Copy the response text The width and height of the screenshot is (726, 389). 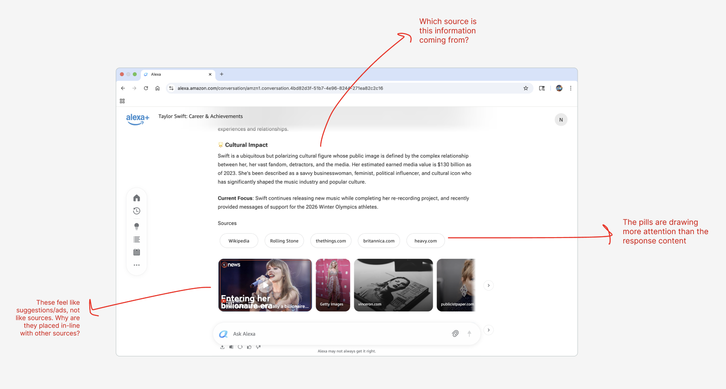pos(231,347)
